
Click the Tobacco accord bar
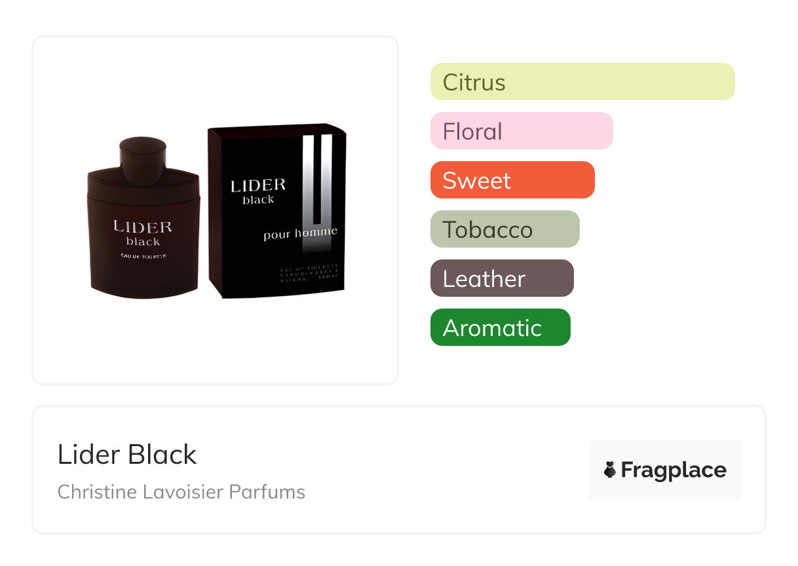[504, 229]
